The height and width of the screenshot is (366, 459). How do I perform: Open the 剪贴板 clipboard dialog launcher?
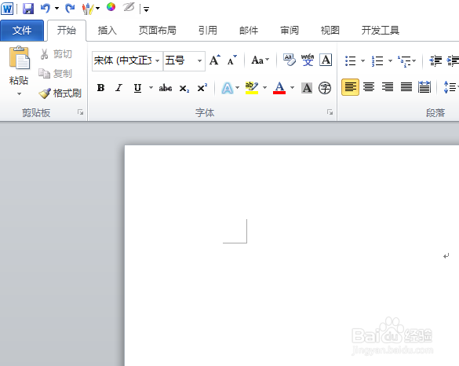point(81,112)
